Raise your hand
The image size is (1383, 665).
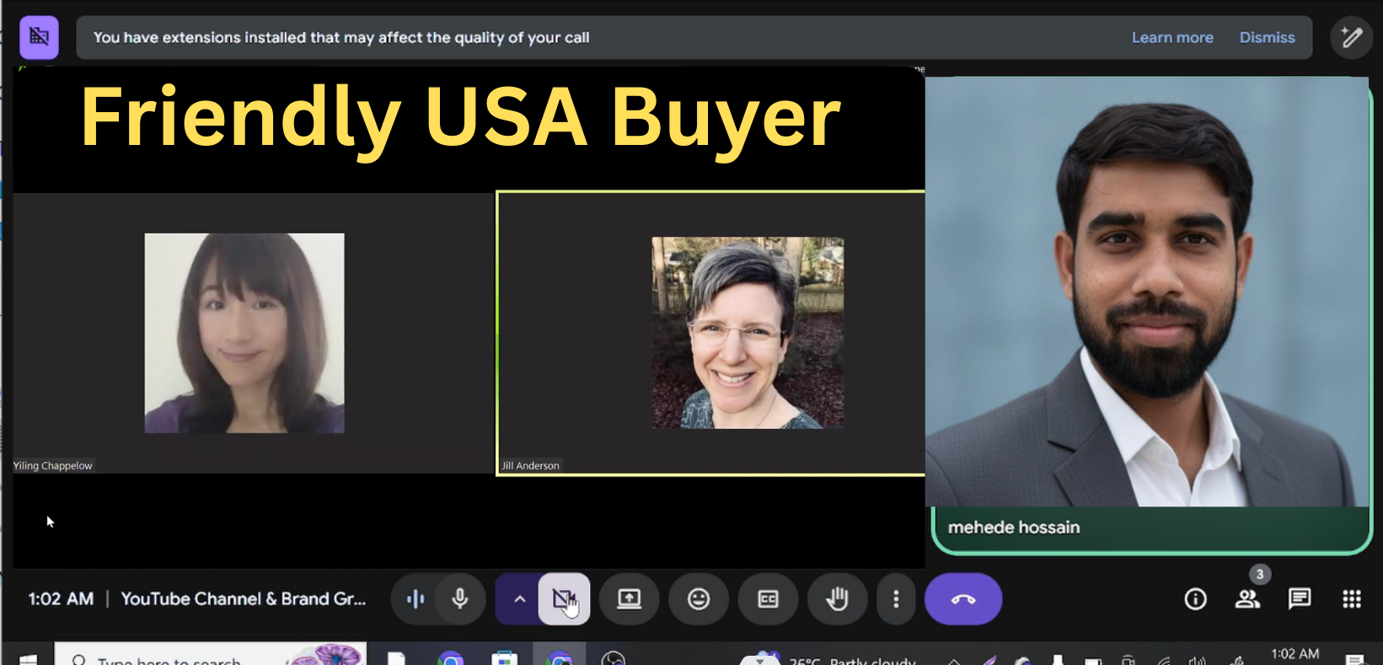[x=837, y=599]
